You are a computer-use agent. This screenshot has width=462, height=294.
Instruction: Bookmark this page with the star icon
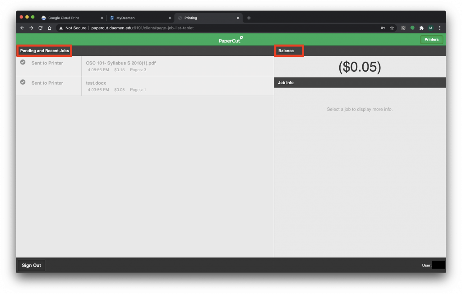tap(392, 28)
